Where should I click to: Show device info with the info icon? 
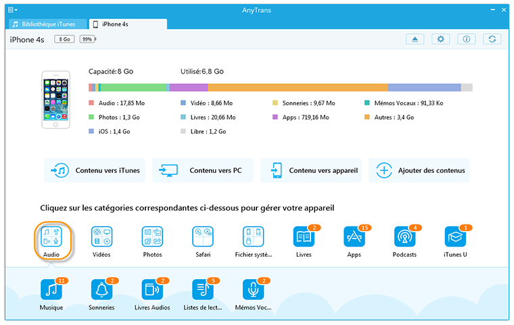tap(467, 39)
